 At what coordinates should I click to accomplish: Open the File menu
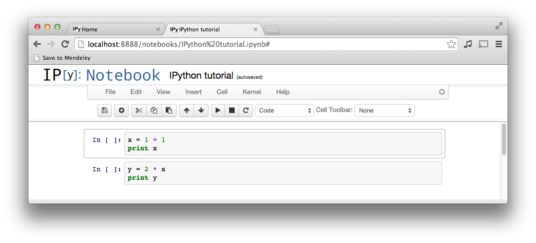coord(110,92)
